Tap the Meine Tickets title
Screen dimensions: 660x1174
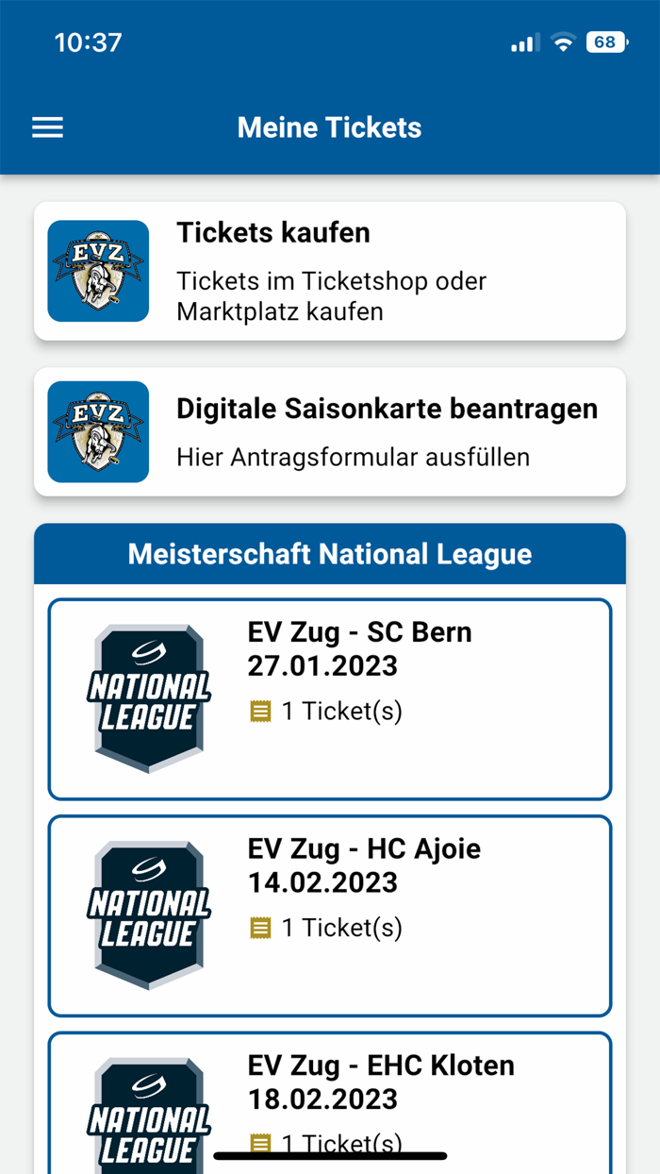click(330, 126)
